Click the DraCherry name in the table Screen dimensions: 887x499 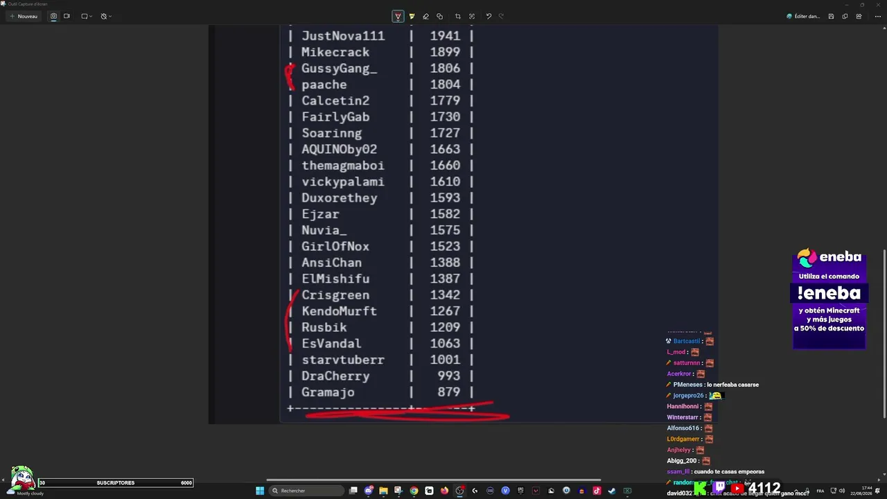point(335,376)
